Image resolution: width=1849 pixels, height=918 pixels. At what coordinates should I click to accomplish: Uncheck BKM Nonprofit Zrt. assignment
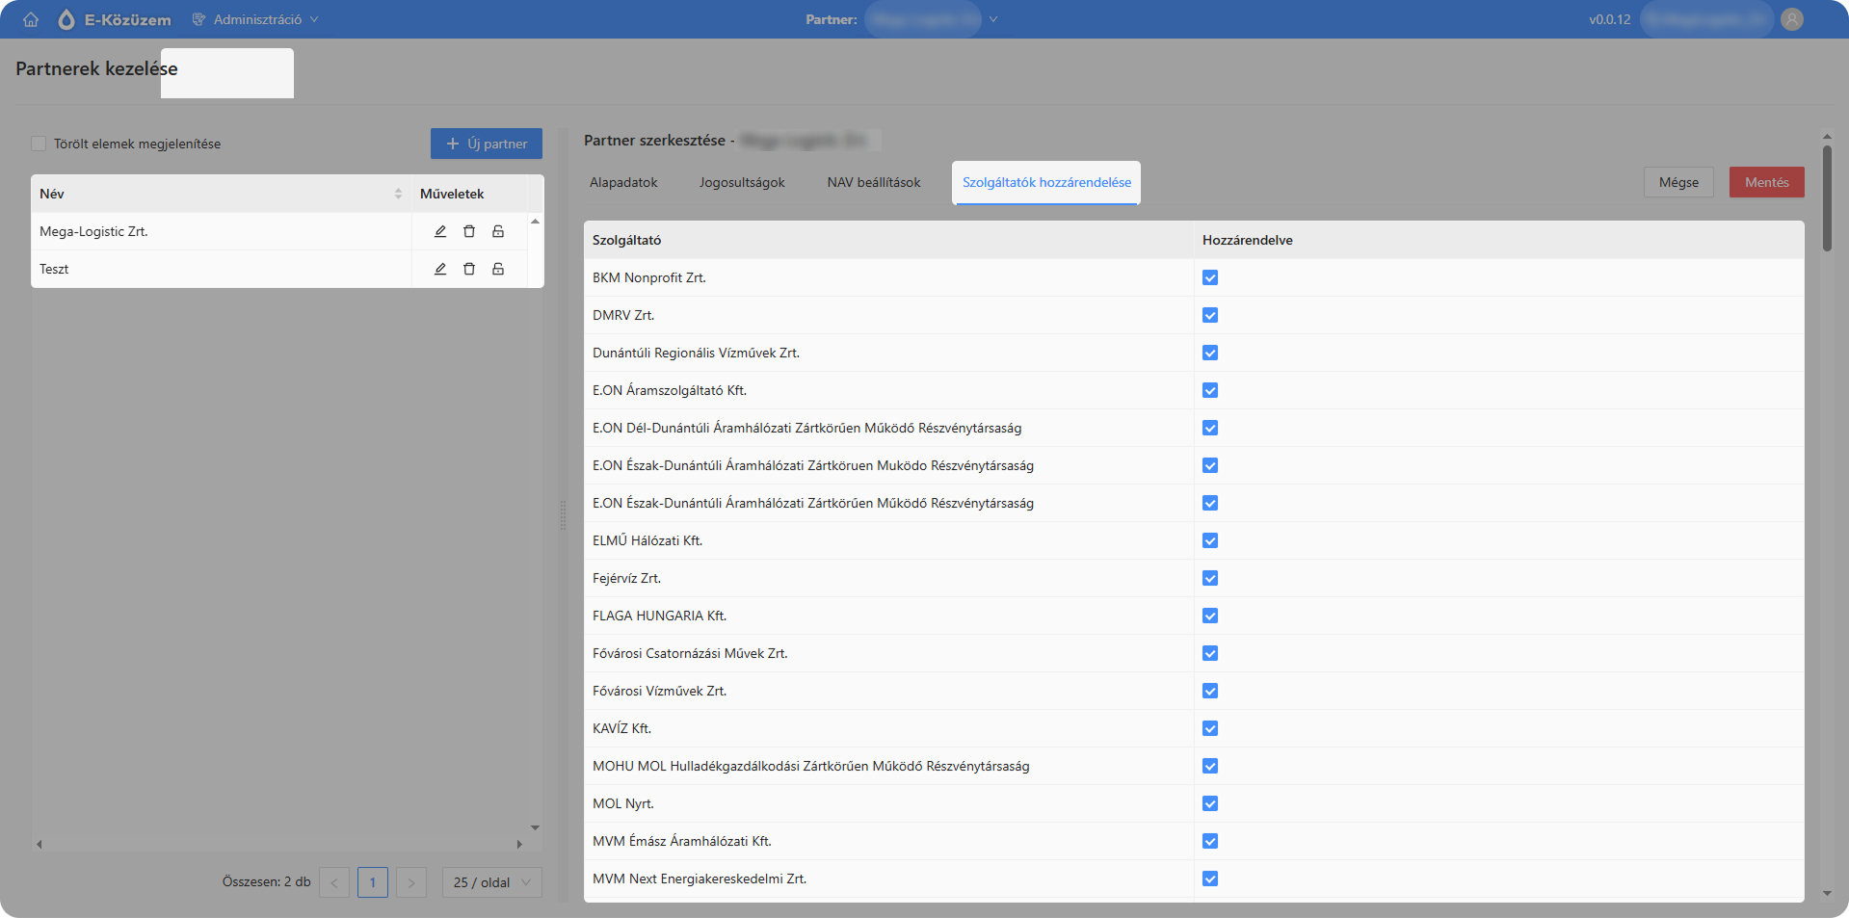coord(1210,277)
